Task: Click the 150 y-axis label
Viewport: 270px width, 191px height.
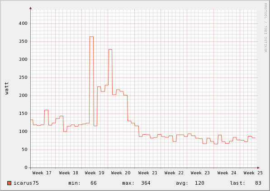Action: 23,114
